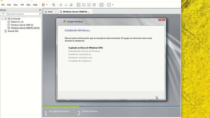Enter full screen mode icon
The width and height of the screenshot is (210, 118).
pos(89,5)
